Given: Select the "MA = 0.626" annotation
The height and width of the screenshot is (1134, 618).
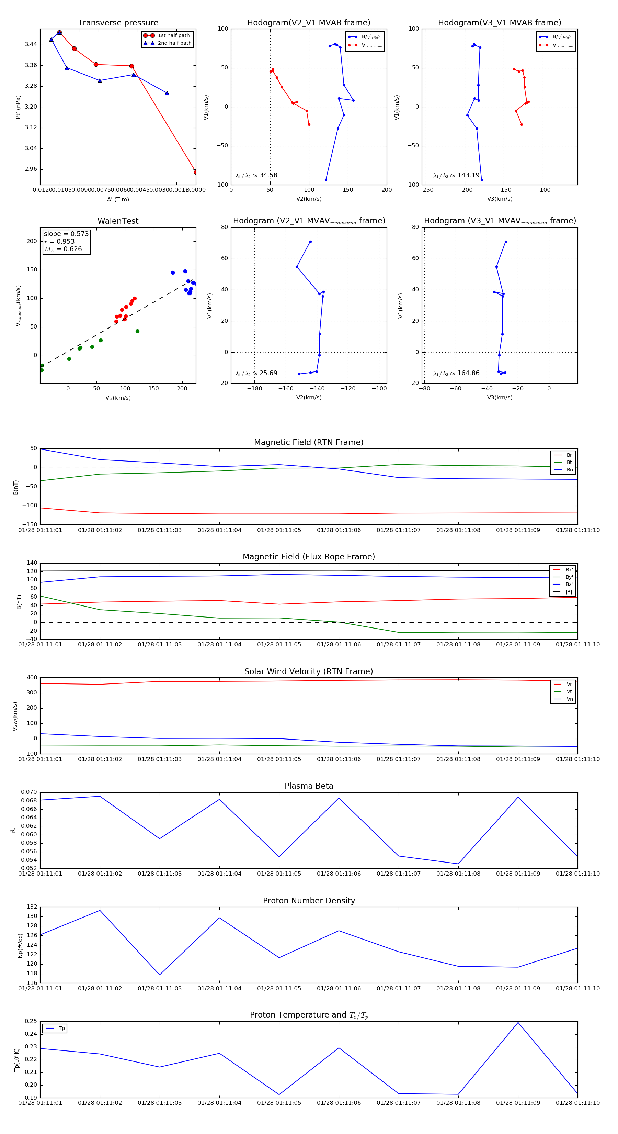Looking at the screenshot, I should click(63, 249).
